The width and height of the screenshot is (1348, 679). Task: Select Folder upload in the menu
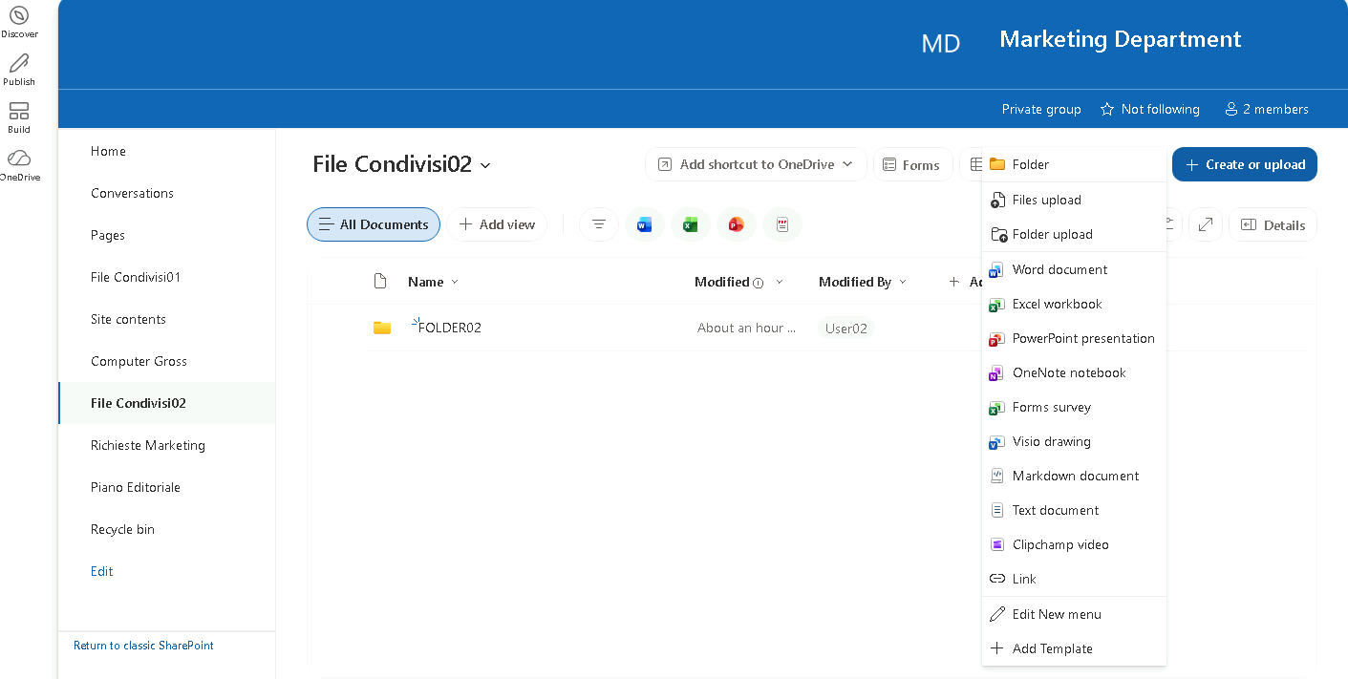(1074, 234)
